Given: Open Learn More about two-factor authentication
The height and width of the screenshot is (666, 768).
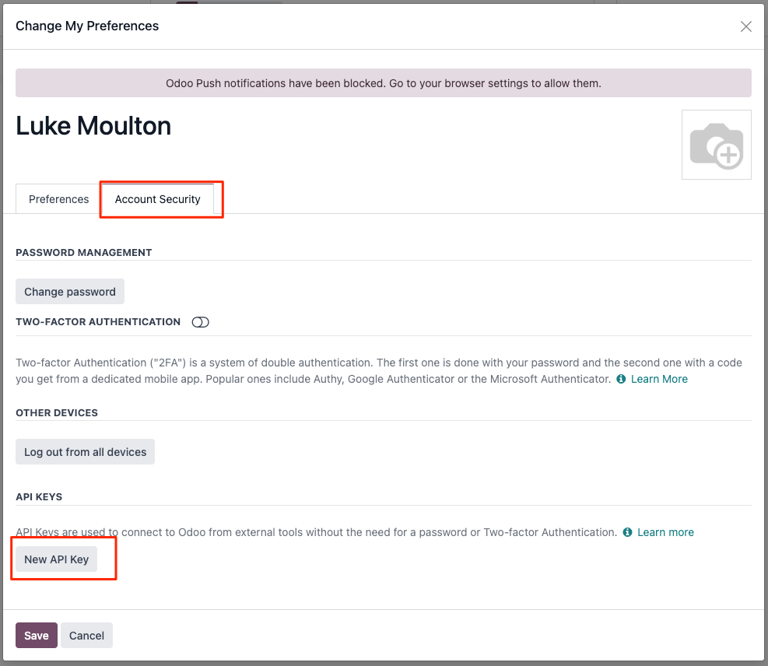Looking at the screenshot, I should tap(658, 379).
